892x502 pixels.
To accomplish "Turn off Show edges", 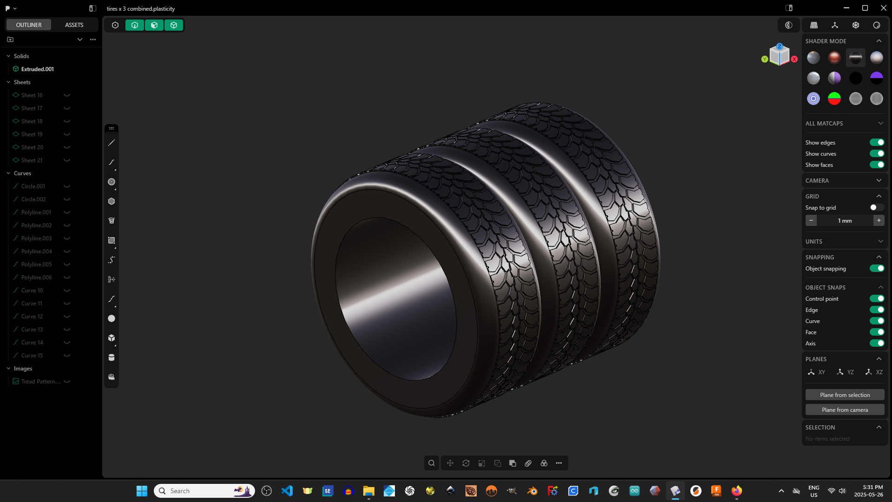I will [x=877, y=142].
